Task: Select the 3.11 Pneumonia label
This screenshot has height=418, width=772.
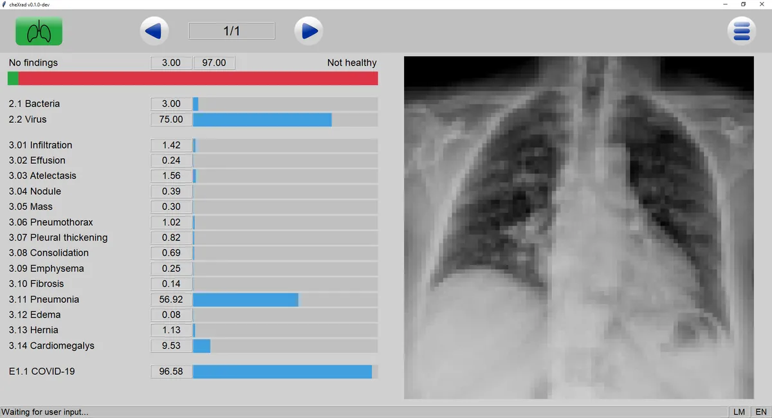Action: (44, 300)
